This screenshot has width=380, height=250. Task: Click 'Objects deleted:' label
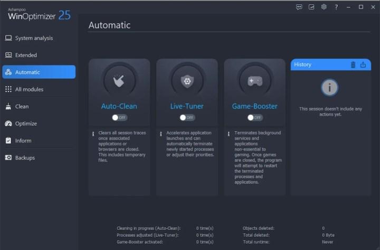pyautogui.click(x=259, y=228)
